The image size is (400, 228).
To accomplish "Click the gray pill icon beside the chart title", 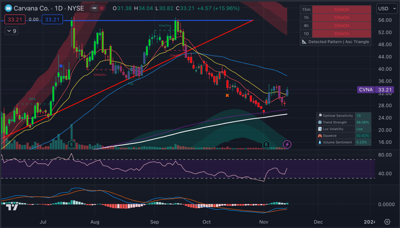I will pos(94,8).
